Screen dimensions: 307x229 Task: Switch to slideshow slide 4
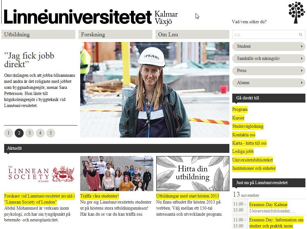[x=40, y=133]
